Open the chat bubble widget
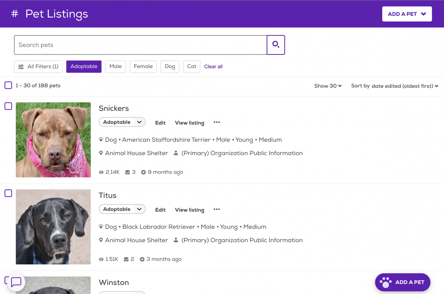 (16, 282)
